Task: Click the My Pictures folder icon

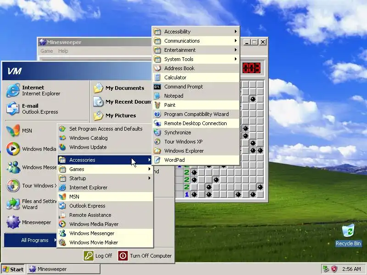Action: pos(98,115)
